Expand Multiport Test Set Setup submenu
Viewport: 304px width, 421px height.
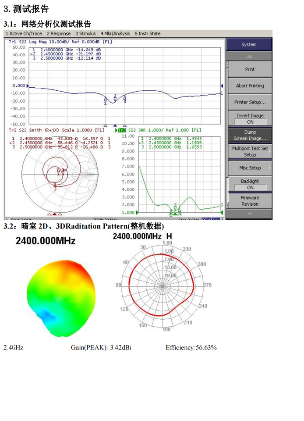point(250,151)
